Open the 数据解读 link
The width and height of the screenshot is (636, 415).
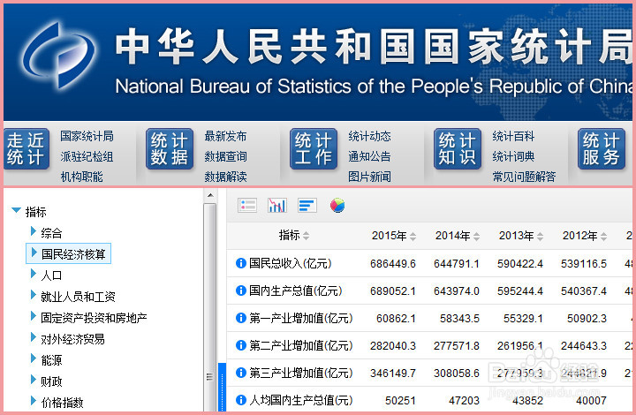coord(225,177)
